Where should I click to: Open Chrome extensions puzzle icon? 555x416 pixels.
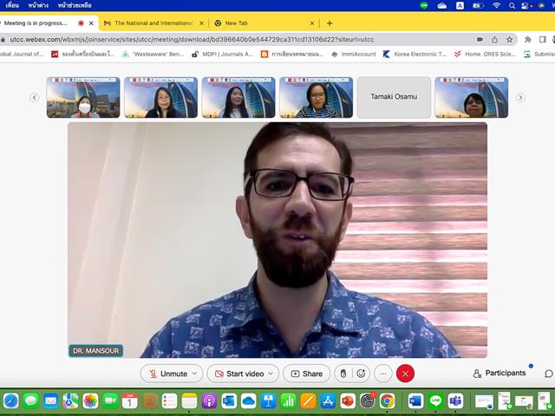(x=528, y=39)
